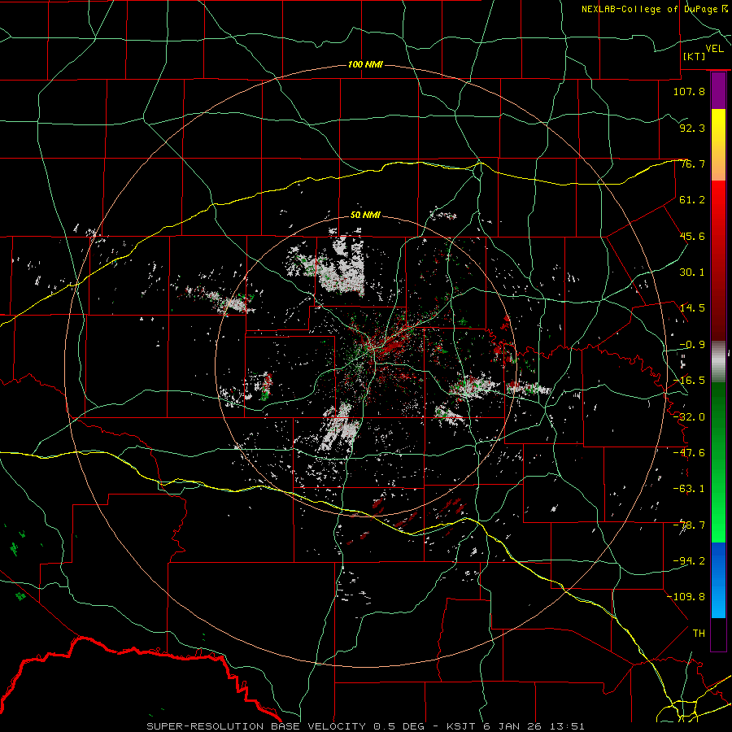732x732 pixels.
Task: Click the 50 NMI range ring label
Action: (365, 216)
